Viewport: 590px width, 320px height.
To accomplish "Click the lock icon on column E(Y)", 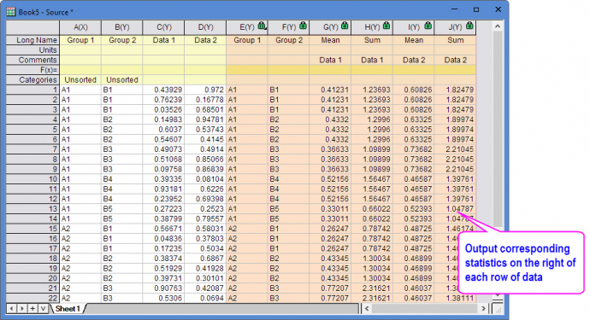I will (x=262, y=26).
